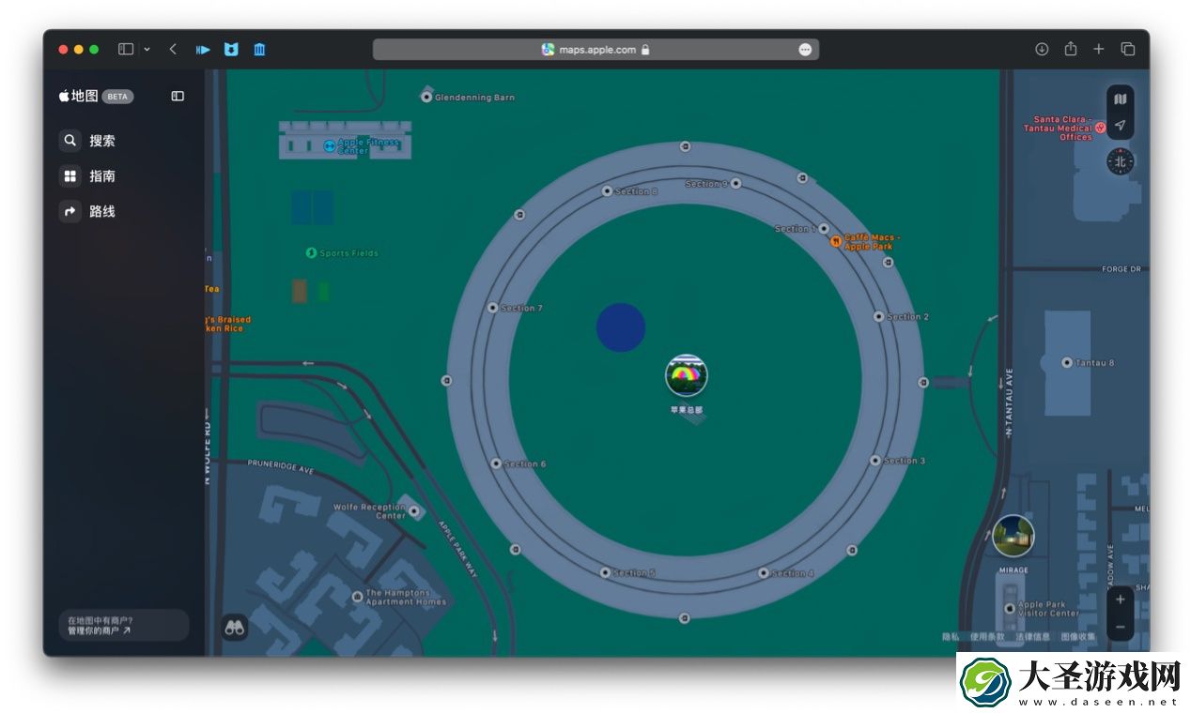The height and width of the screenshot is (713, 1191).
Task: Go back with Safari back arrow
Action: tap(173, 49)
